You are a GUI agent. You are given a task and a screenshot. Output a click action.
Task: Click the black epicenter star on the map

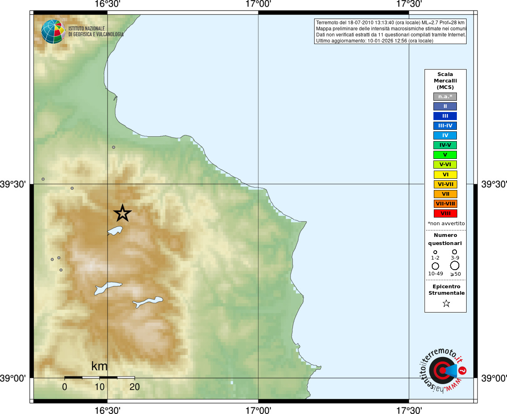click(x=123, y=213)
